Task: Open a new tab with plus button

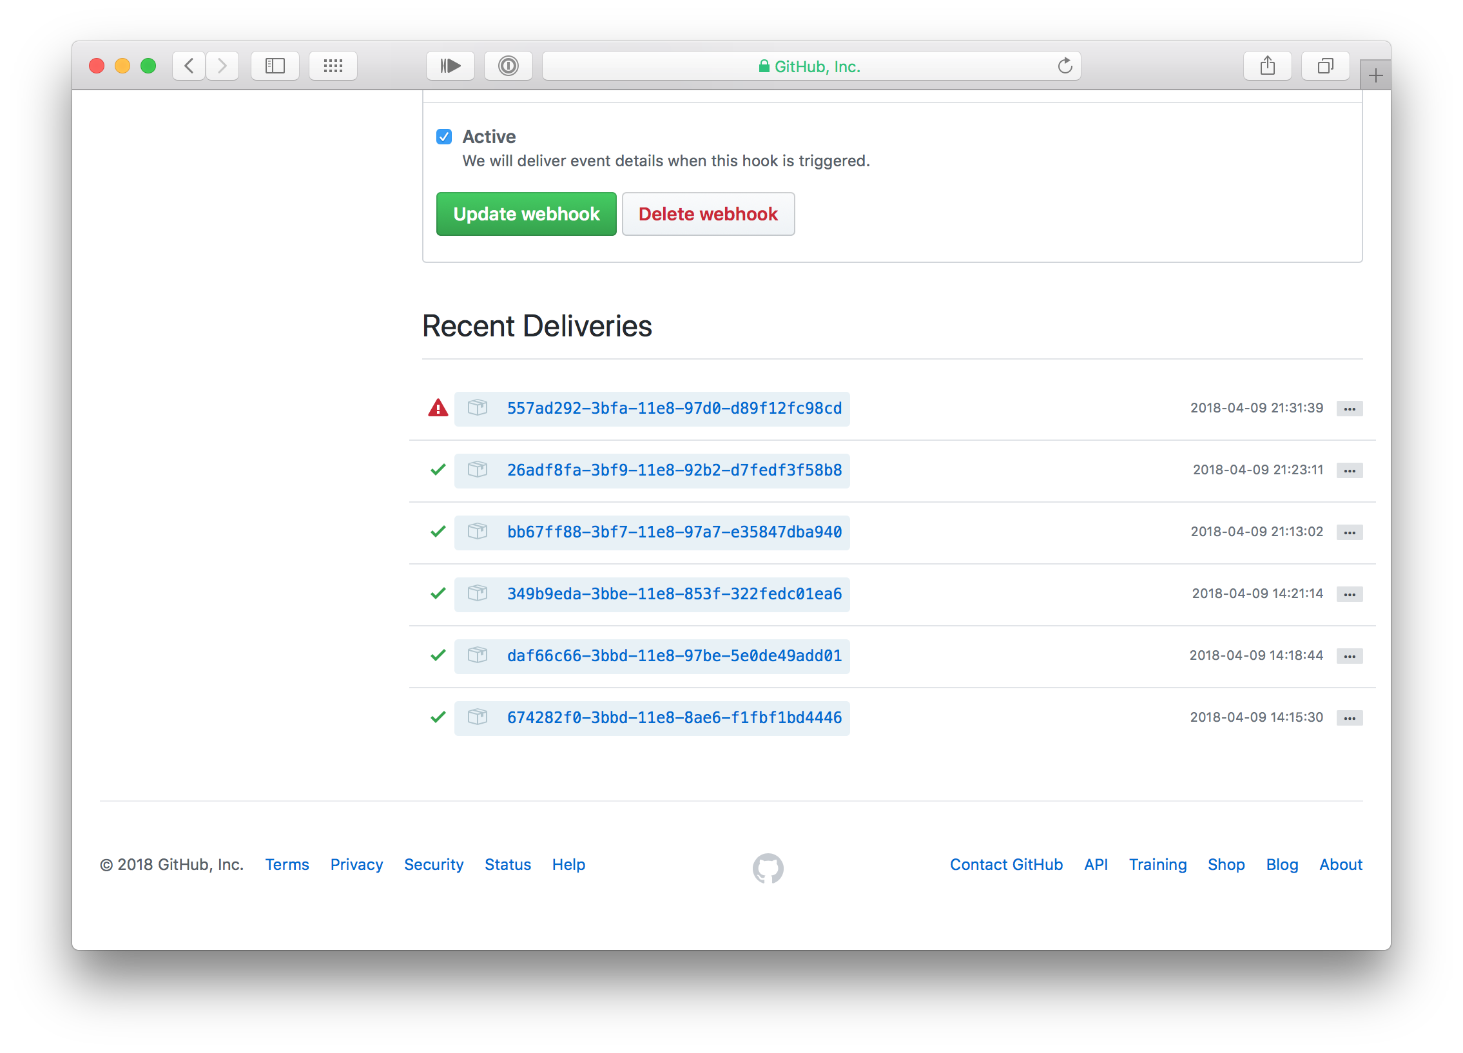Action: point(1375,75)
